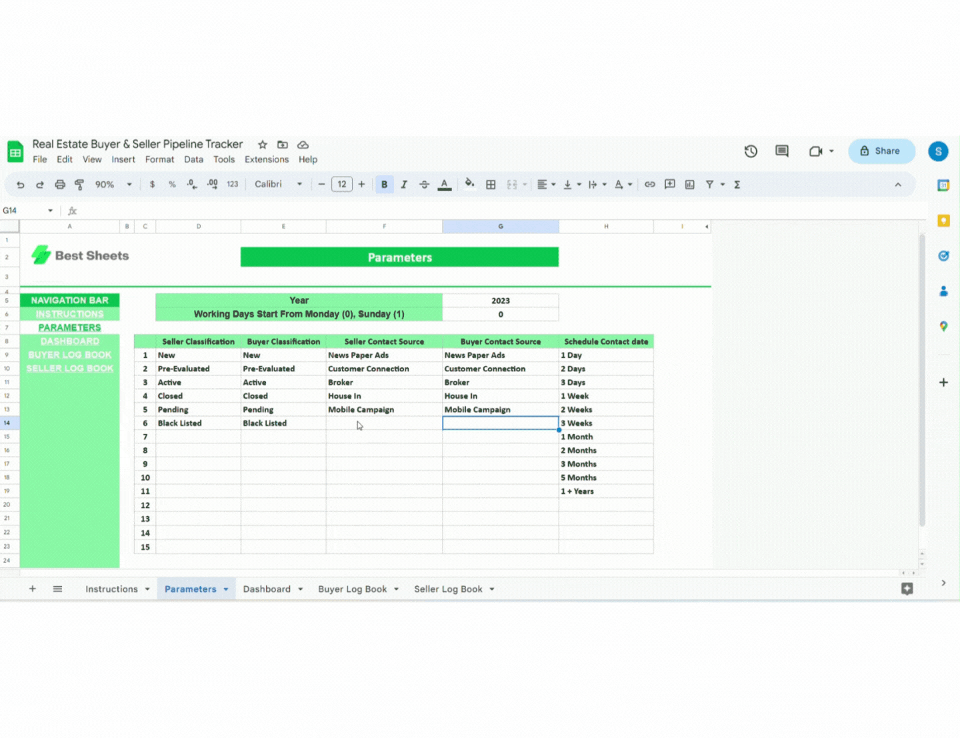Toggle strikethrough formatting
The width and height of the screenshot is (960, 738).
coord(424,184)
